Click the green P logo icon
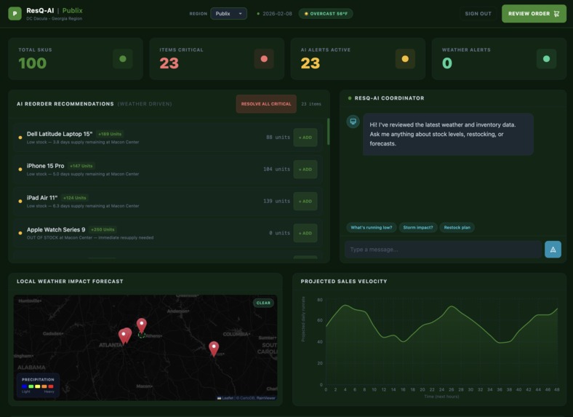The height and width of the screenshot is (417, 573). [x=15, y=14]
